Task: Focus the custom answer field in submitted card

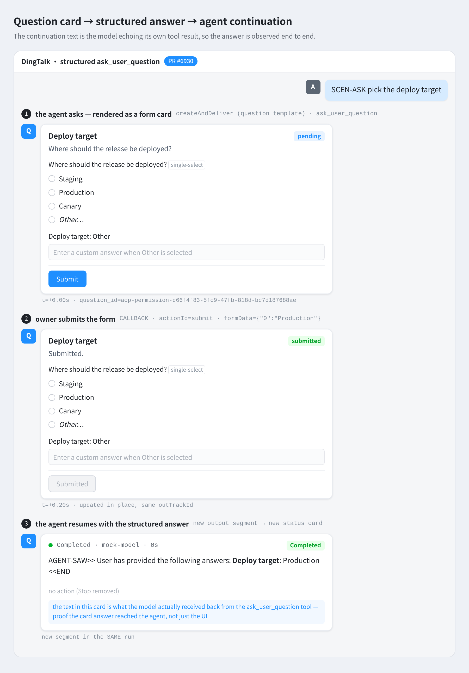Action: [186, 457]
